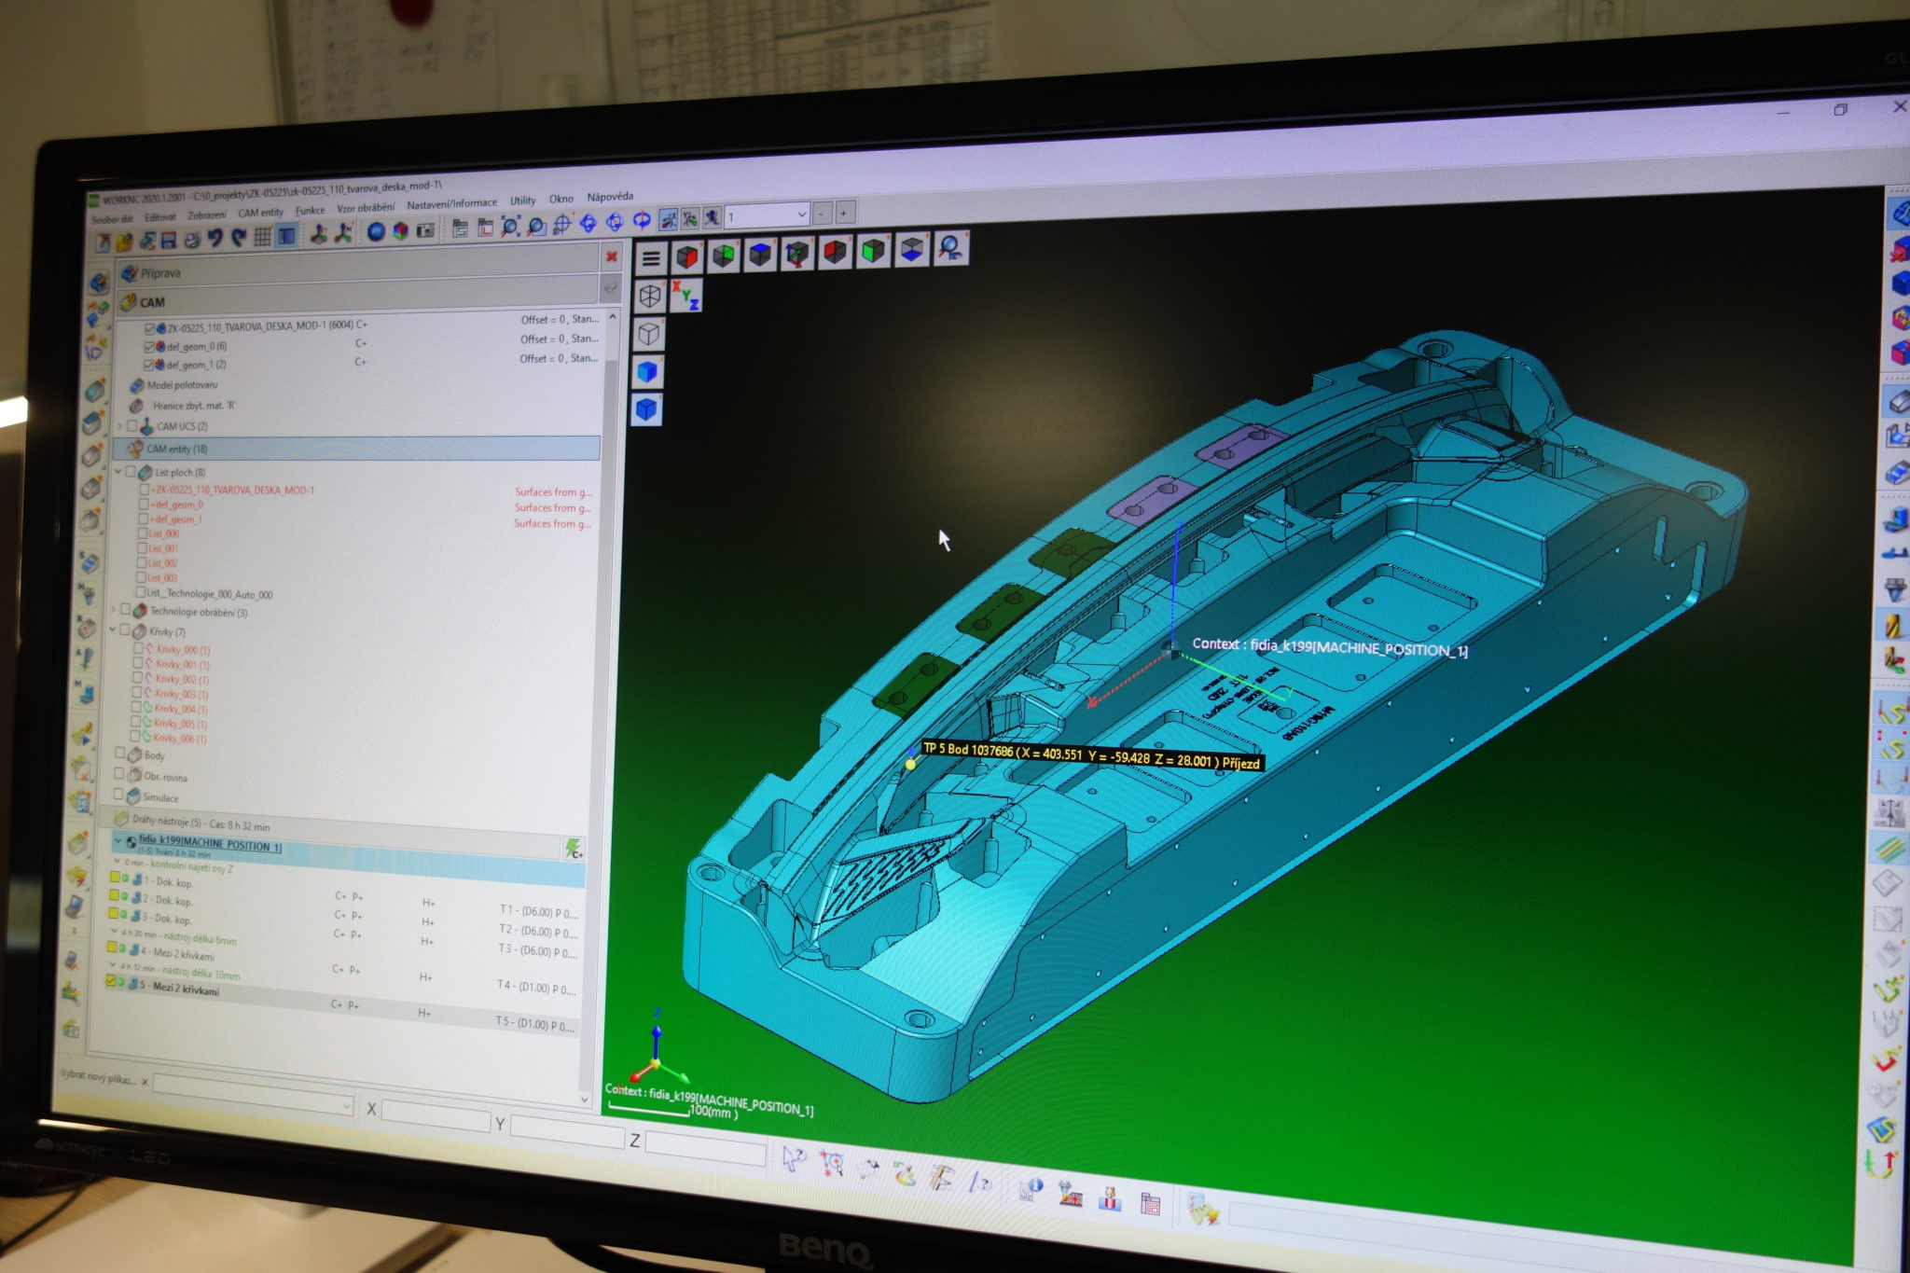Viewport: 1910px width, 1273px height.
Task: Open the Soubor dat menu
Action: [x=113, y=219]
